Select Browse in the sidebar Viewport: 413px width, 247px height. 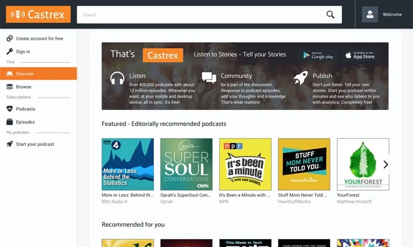[24, 87]
